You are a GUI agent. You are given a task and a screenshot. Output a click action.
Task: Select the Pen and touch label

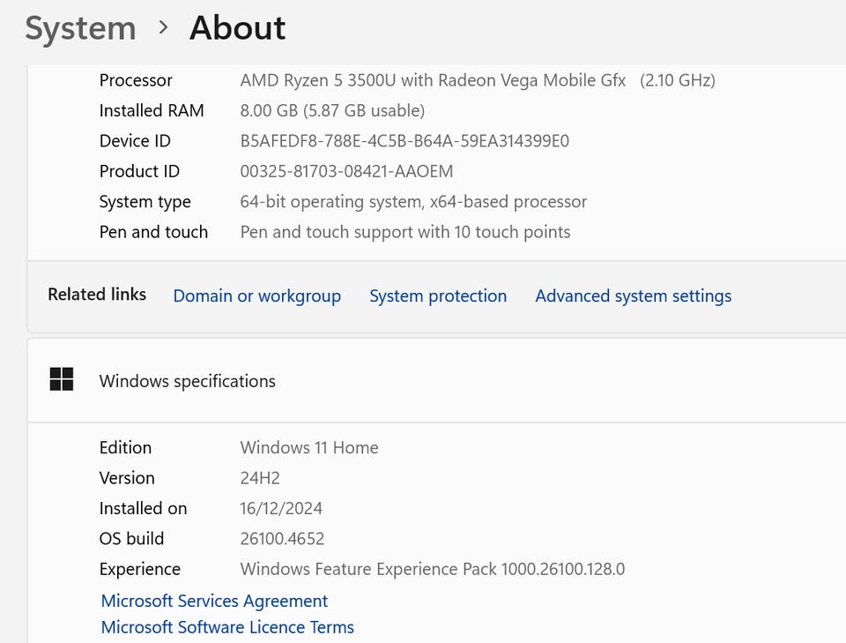[153, 232]
